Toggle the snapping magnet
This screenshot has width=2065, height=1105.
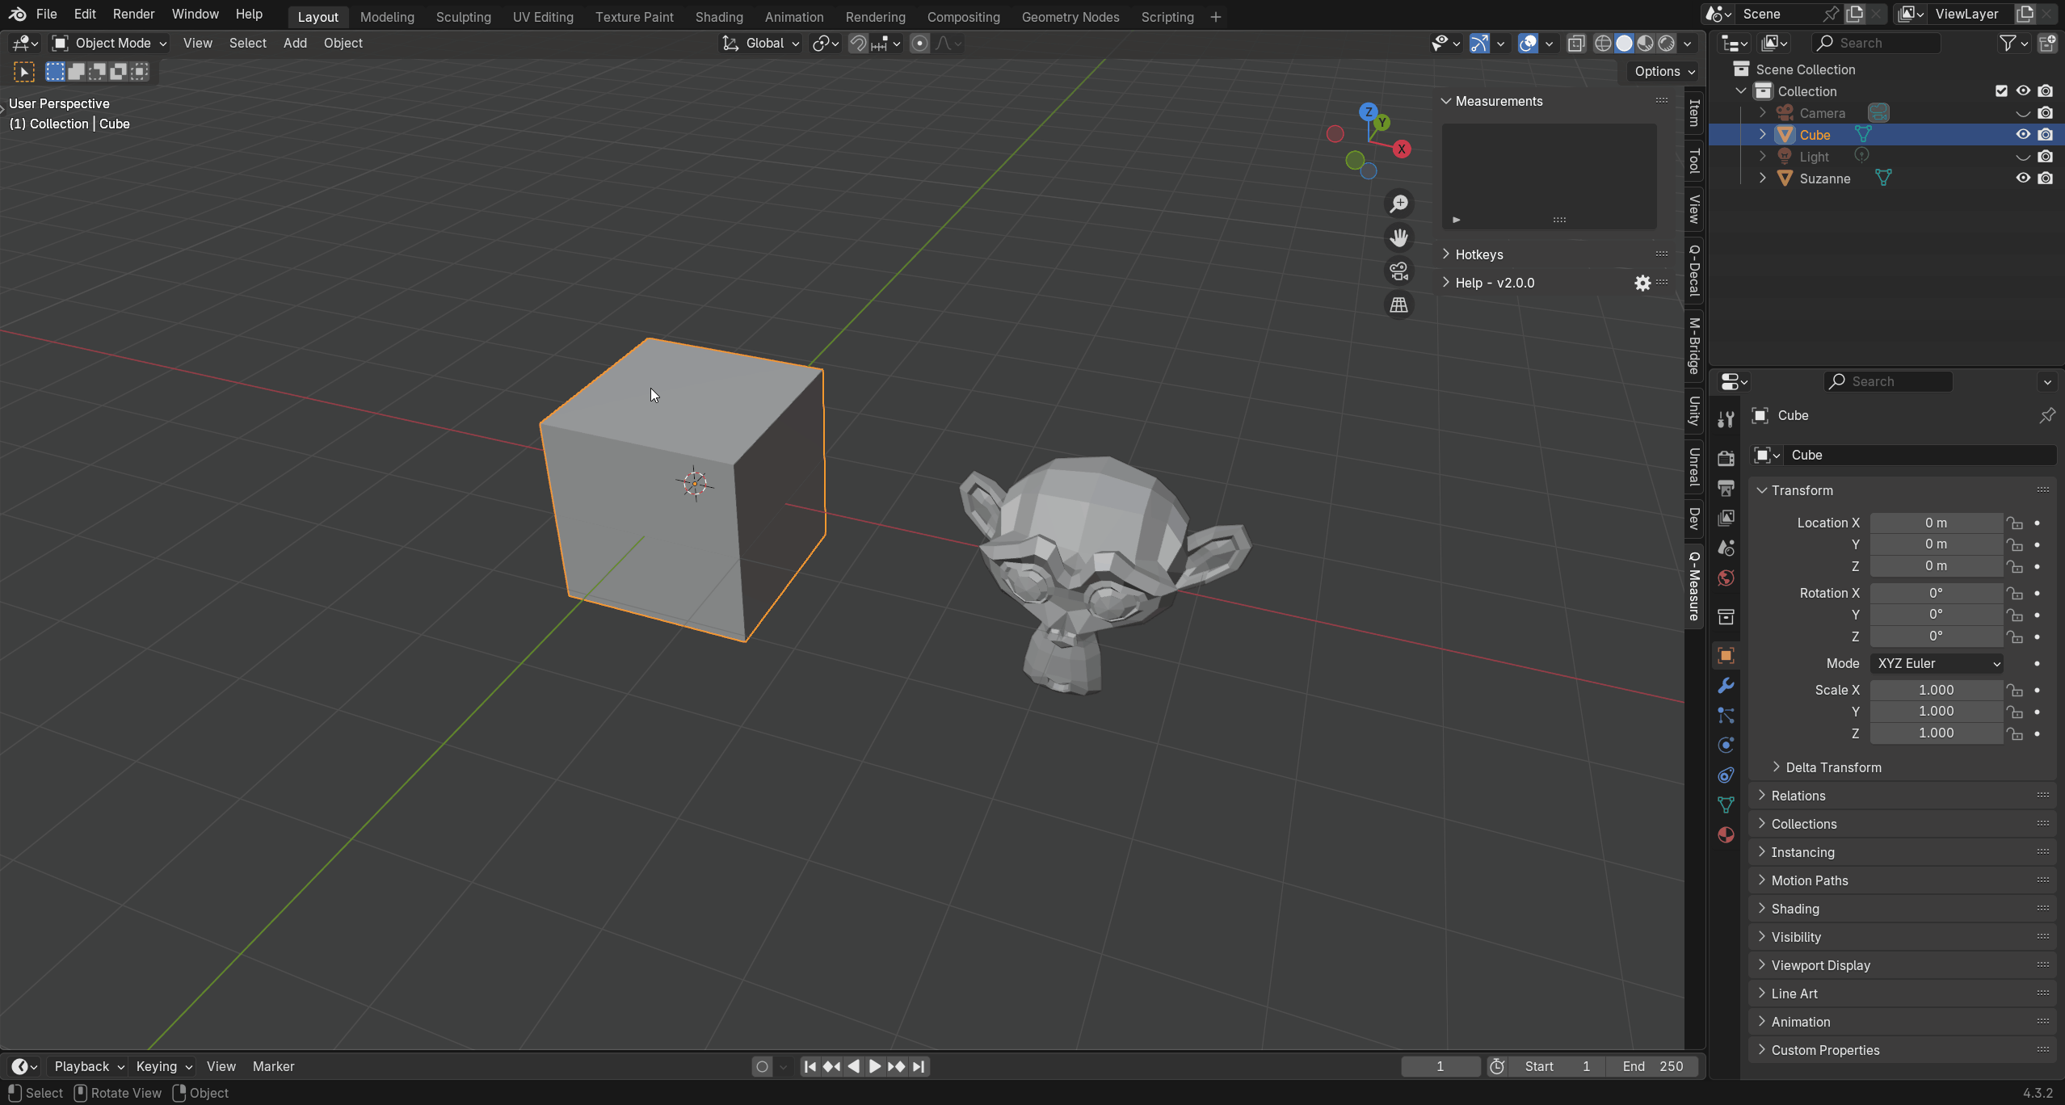pos(858,44)
